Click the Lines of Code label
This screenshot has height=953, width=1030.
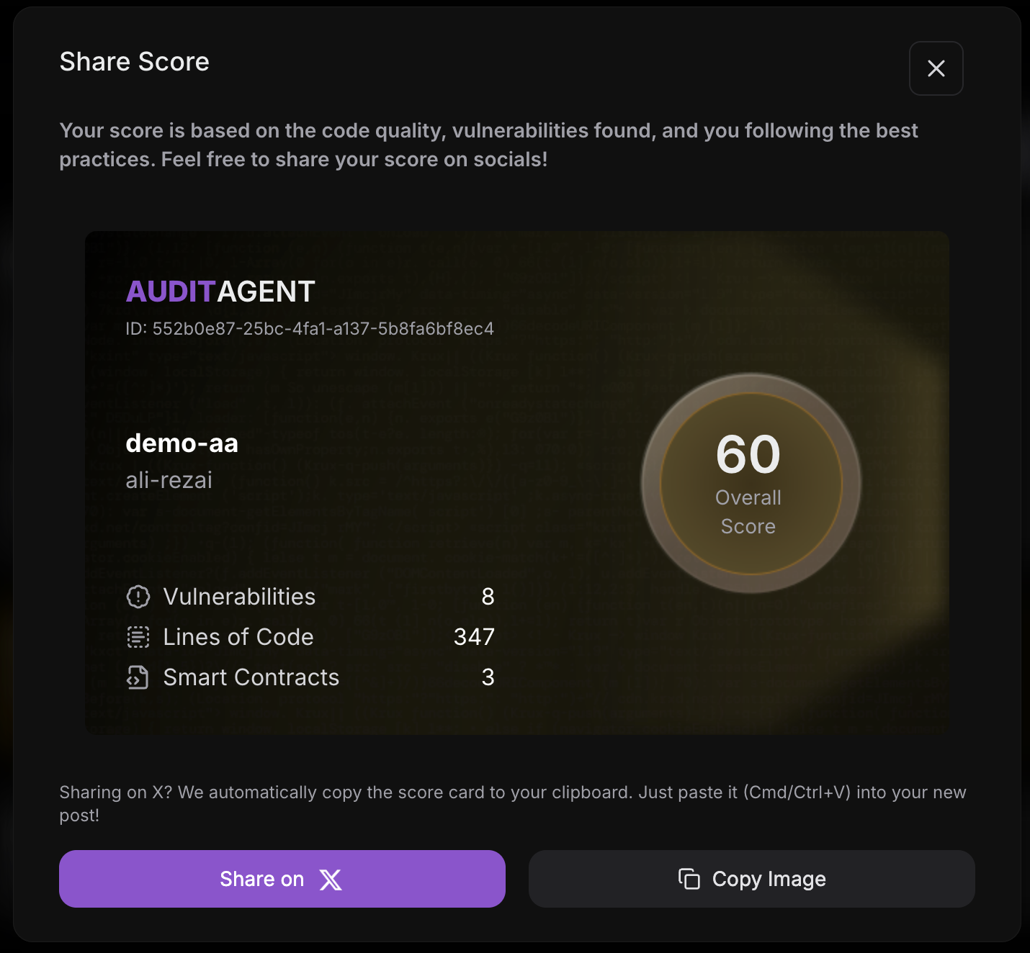[x=238, y=637]
